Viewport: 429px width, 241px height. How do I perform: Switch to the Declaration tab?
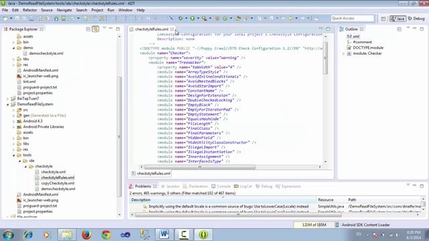[x=195, y=186]
